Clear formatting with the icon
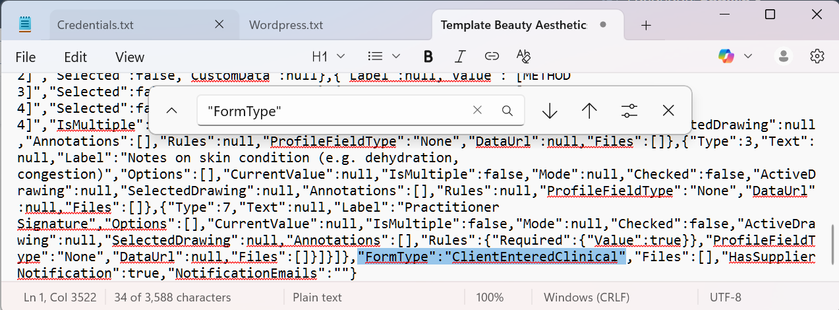Viewport: 839px width, 310px height. tap(523, 56)
